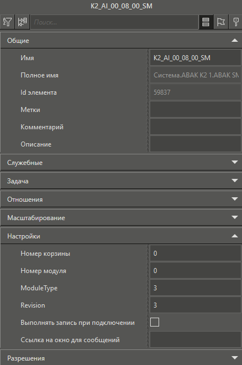Viewport: 242px width, 365px height.
Task: Select the Имя property label
Action: tap(27, 58)
